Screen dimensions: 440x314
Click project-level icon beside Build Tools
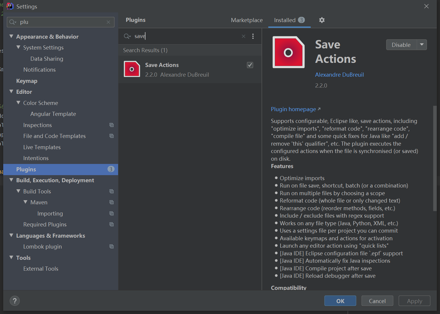pyautogui.click(x=112, y=191)
